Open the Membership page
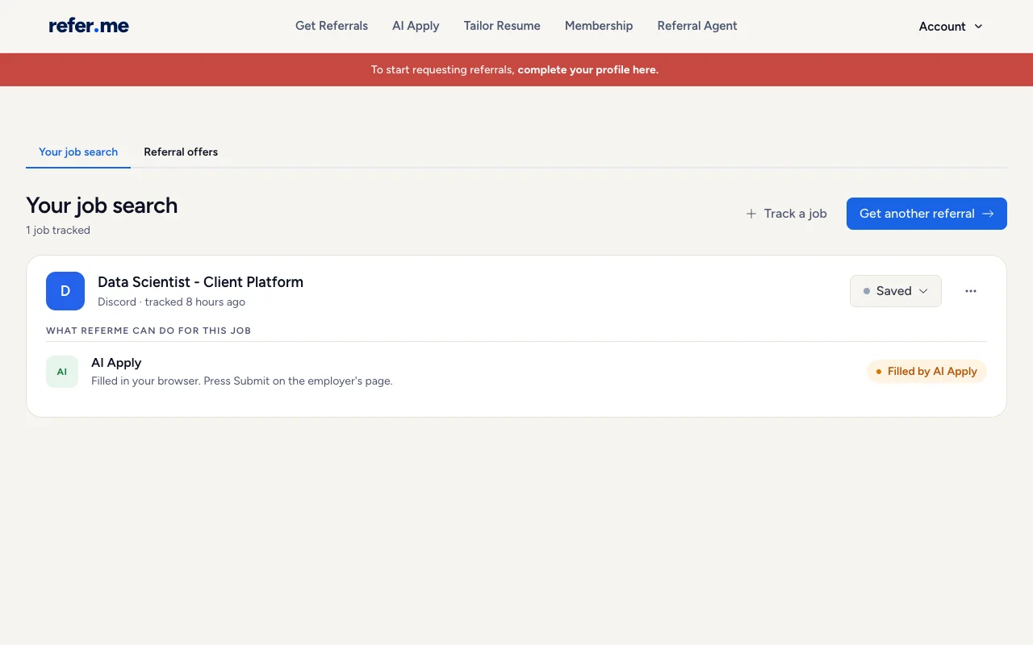1033x645 pixels. [x=599, y=26]
